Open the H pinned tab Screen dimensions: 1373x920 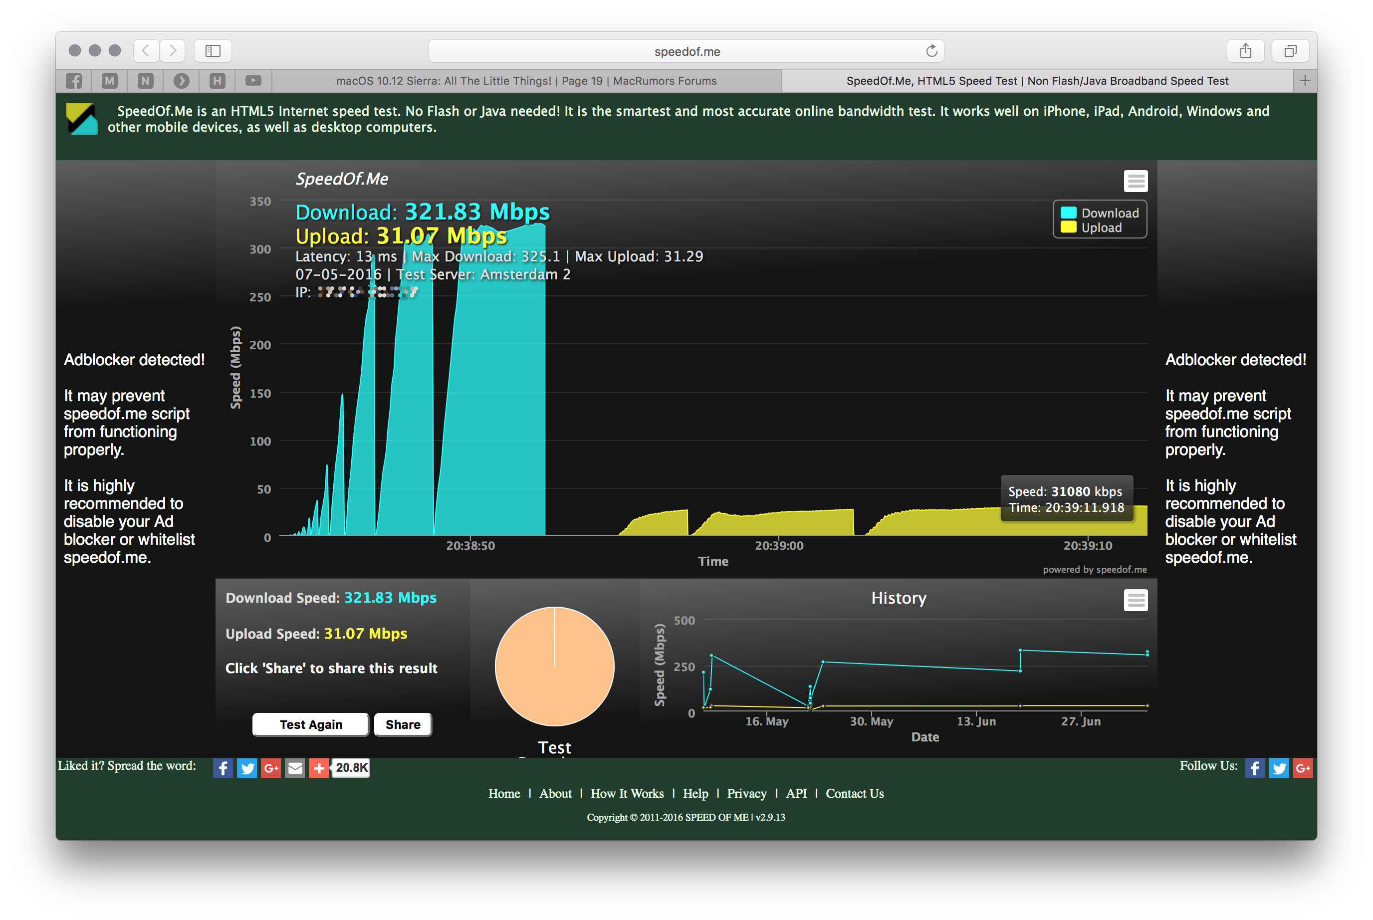217,80
